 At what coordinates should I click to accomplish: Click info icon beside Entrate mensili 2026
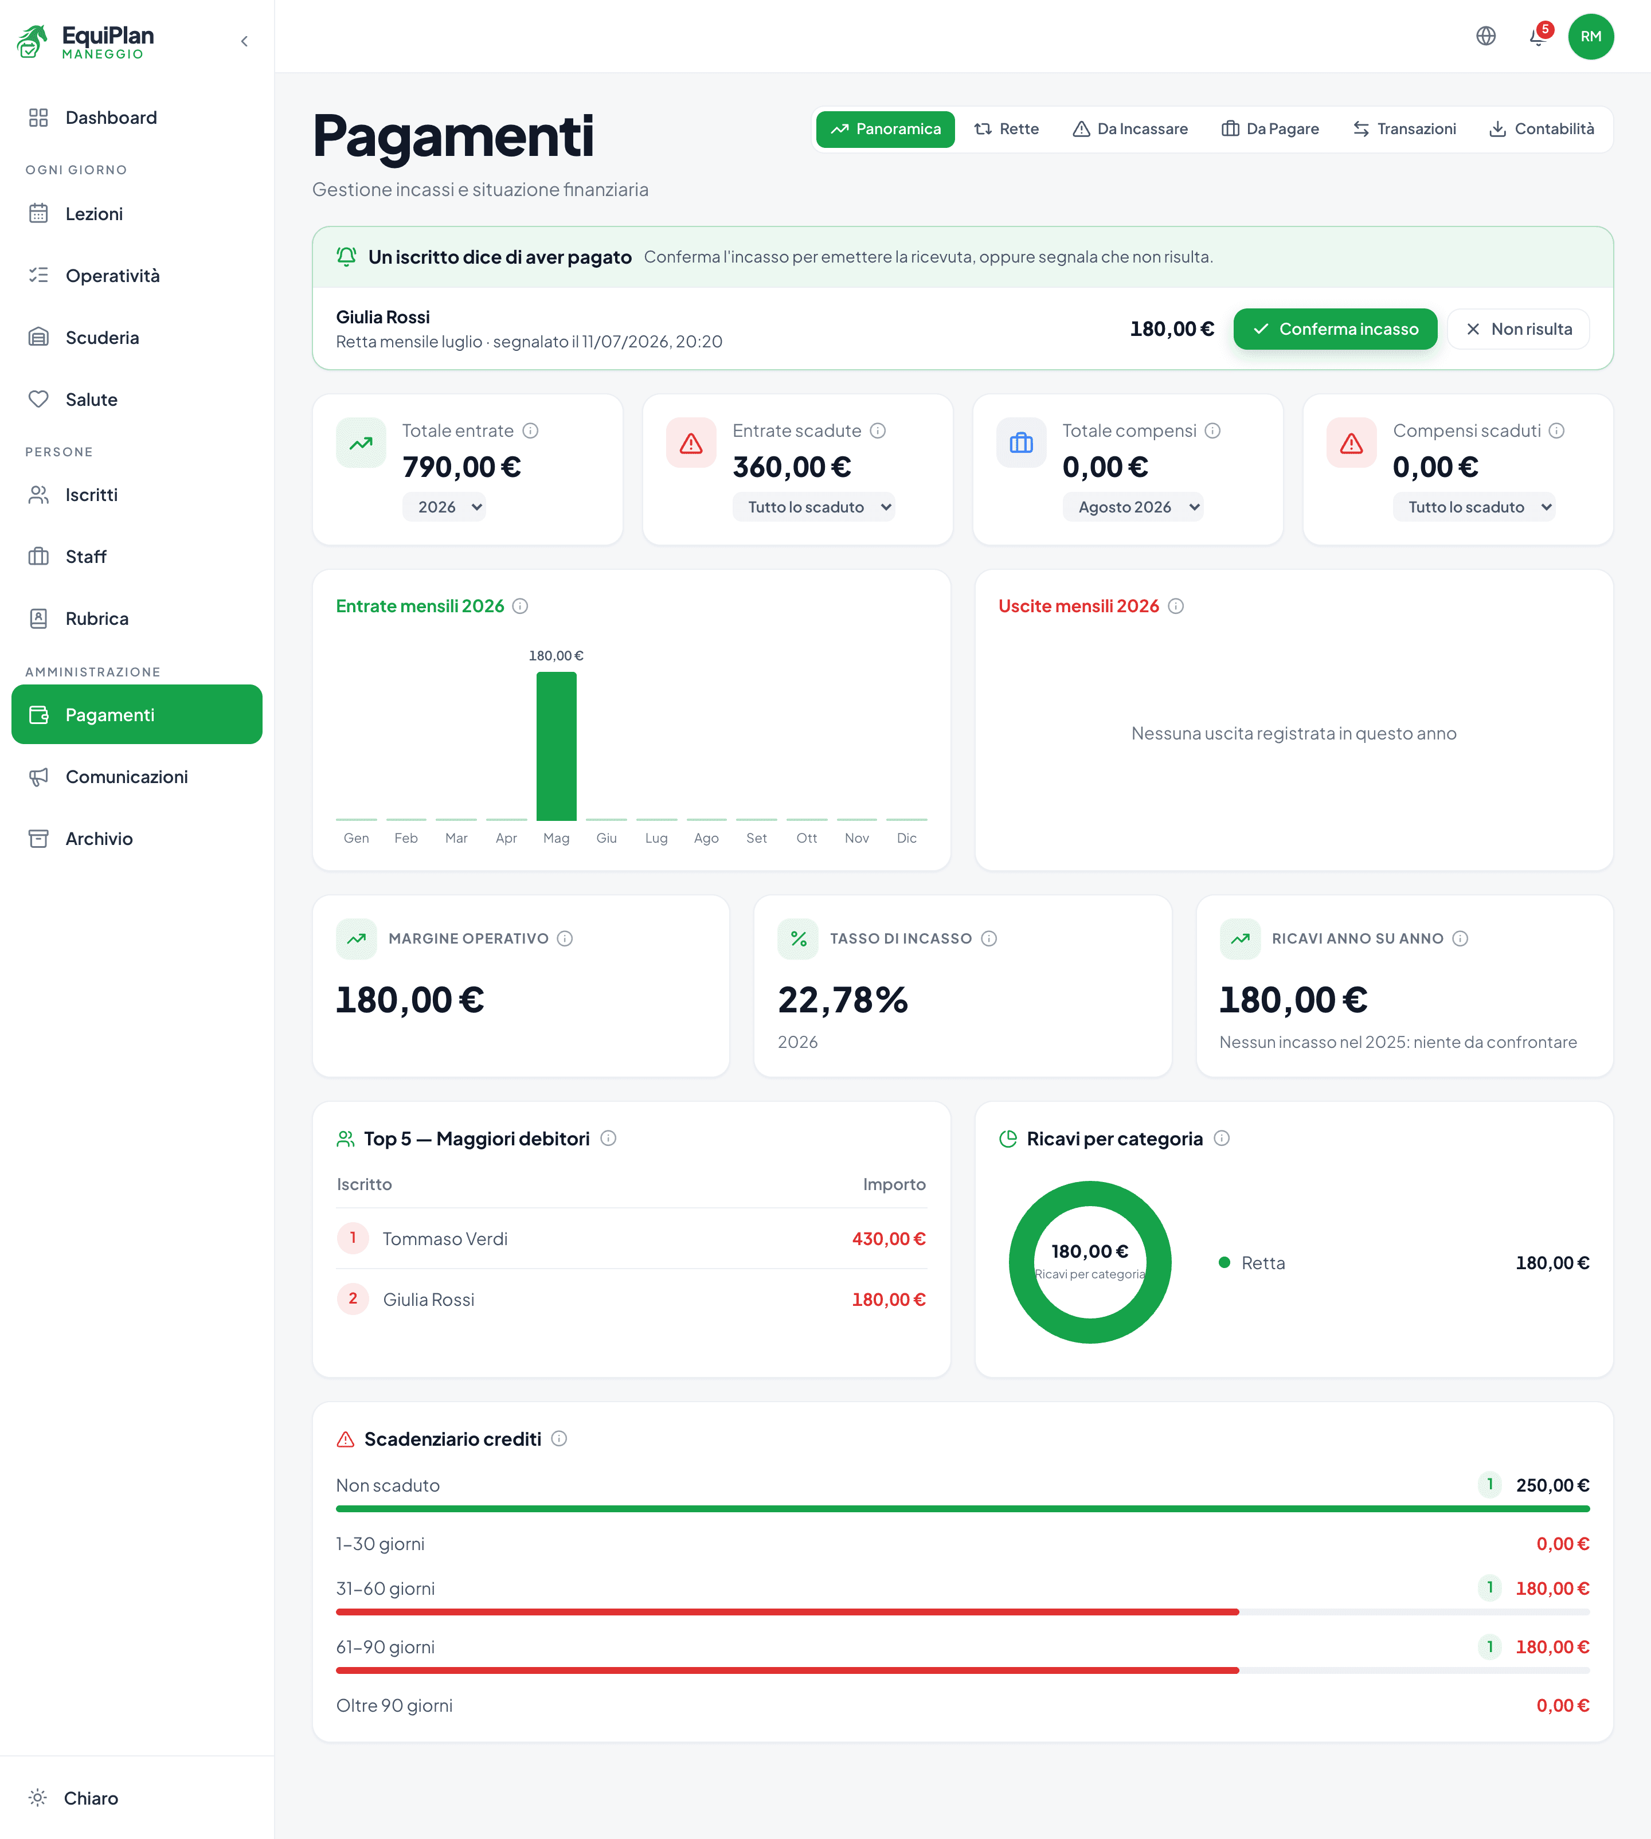coord(520,606)
